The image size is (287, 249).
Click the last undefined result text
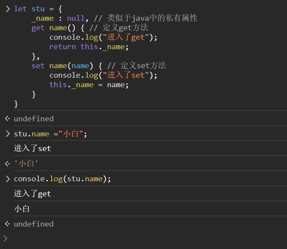[34, 224]
